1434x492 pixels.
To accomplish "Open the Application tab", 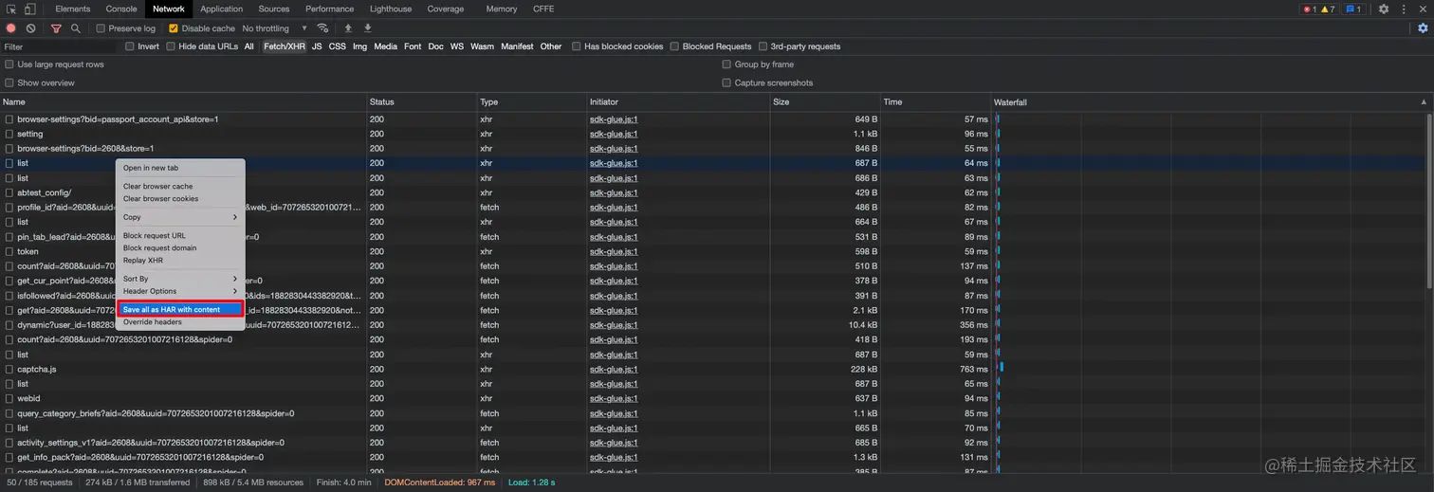I will 221,9.
